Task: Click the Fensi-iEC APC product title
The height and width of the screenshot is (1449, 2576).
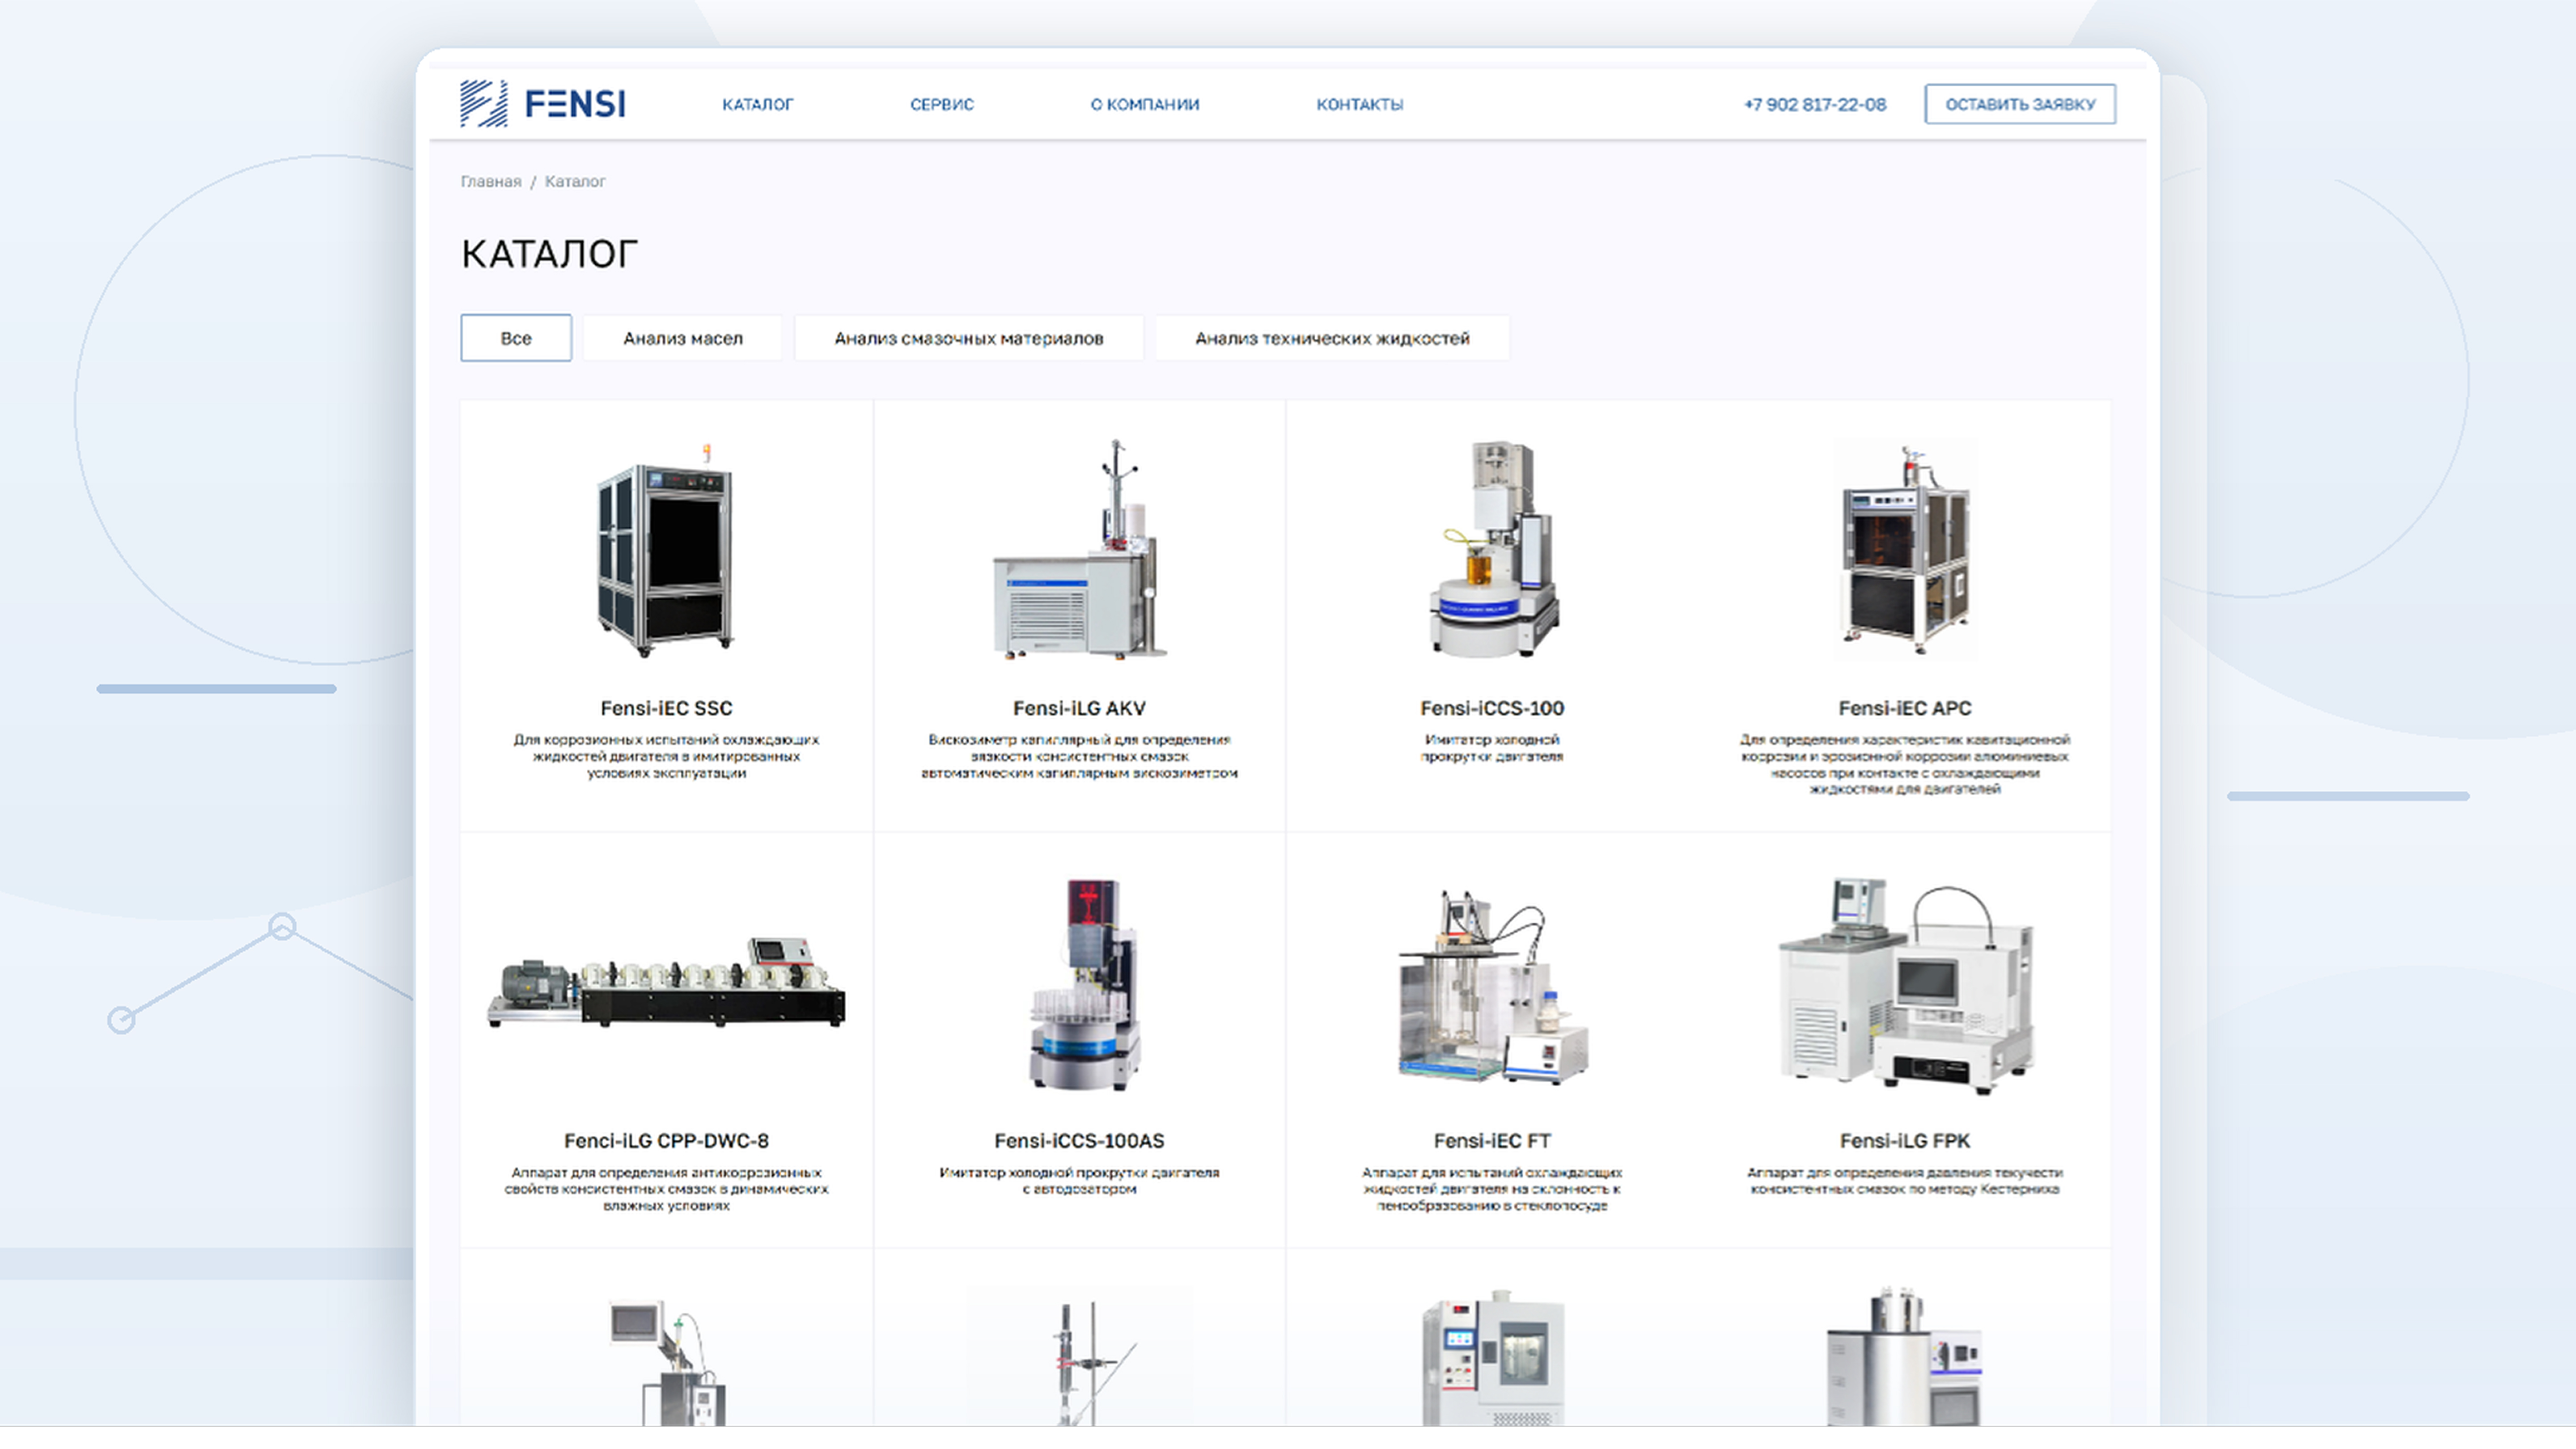Action: [x=1905, y=708]
